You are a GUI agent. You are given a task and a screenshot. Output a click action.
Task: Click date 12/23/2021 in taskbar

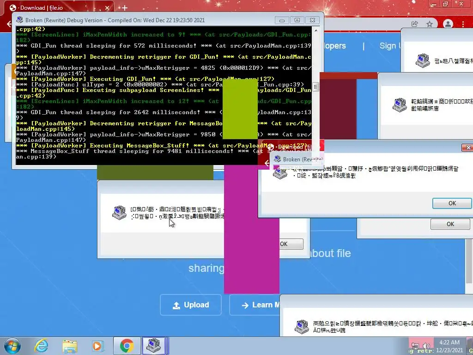pyautogui.click(x=449, y=350)
